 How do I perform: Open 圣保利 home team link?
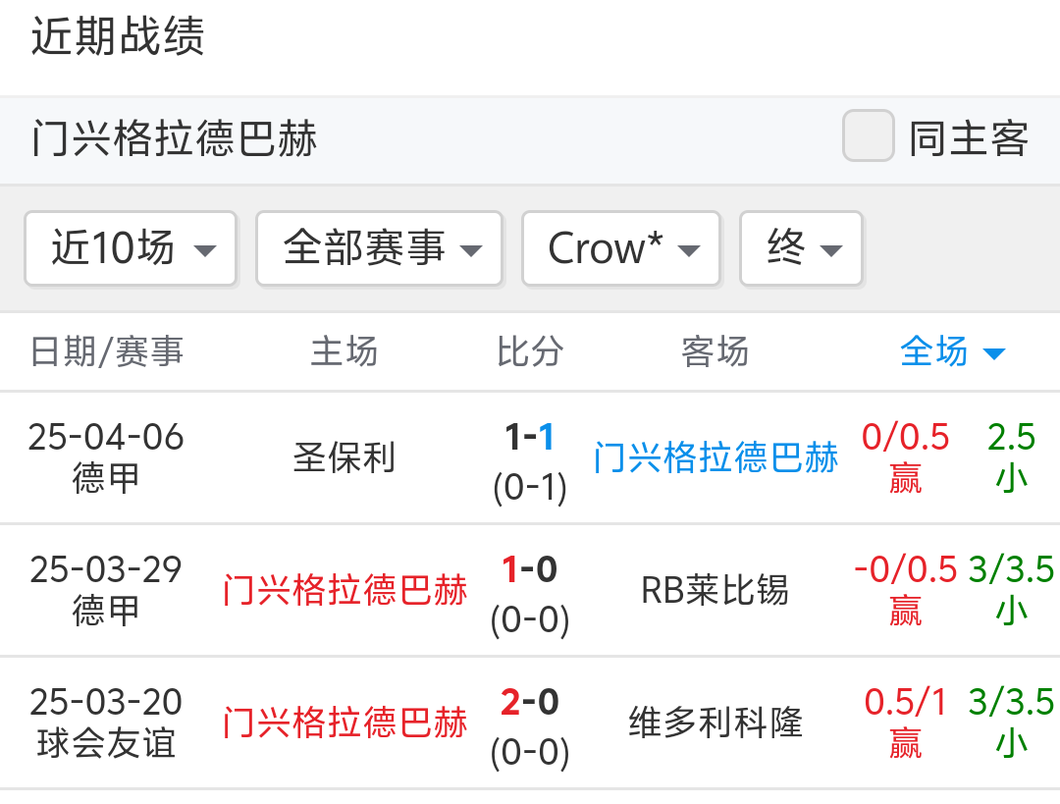[x=344, y=457]
